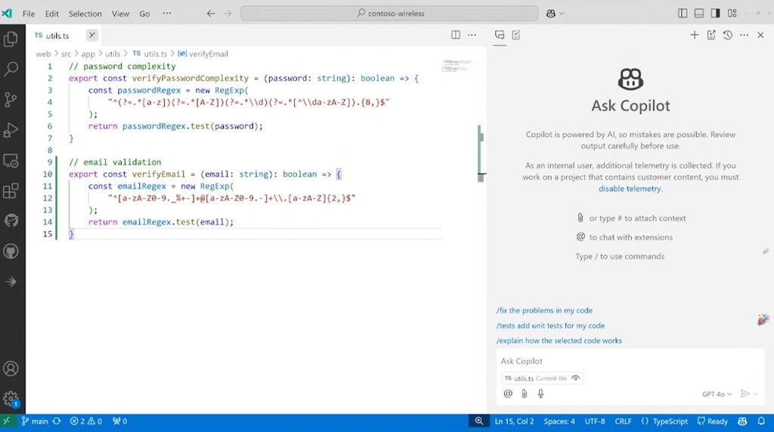
Task: Click the /tests add unit tests suggestion
Action: point(550,326)
